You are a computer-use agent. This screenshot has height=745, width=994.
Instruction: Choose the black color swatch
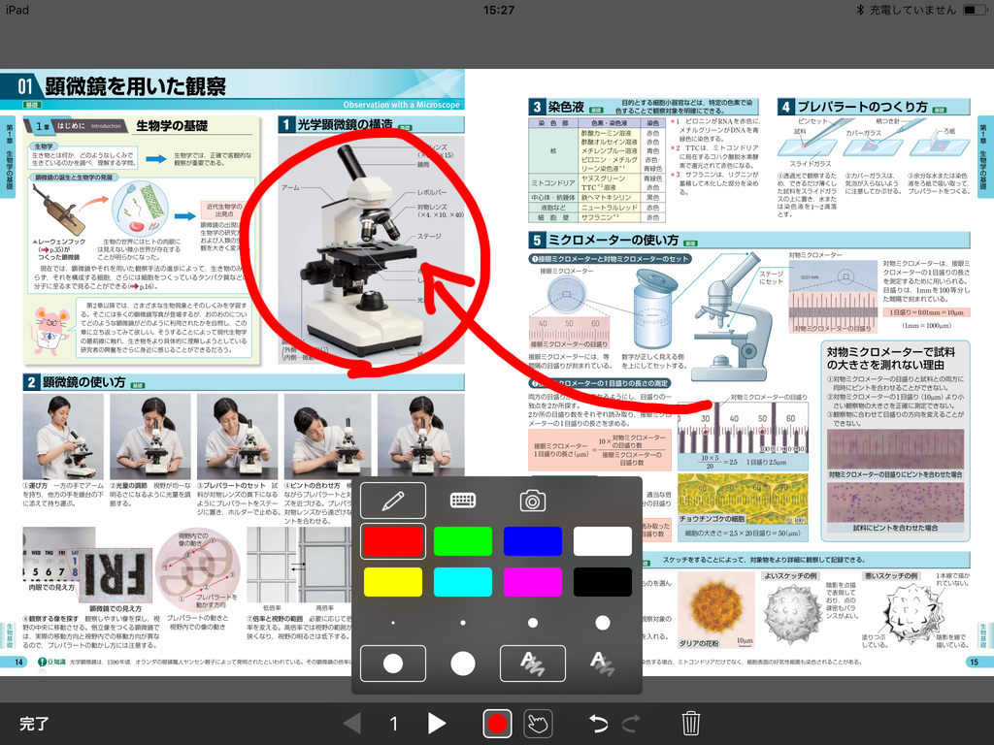[602, 582]
